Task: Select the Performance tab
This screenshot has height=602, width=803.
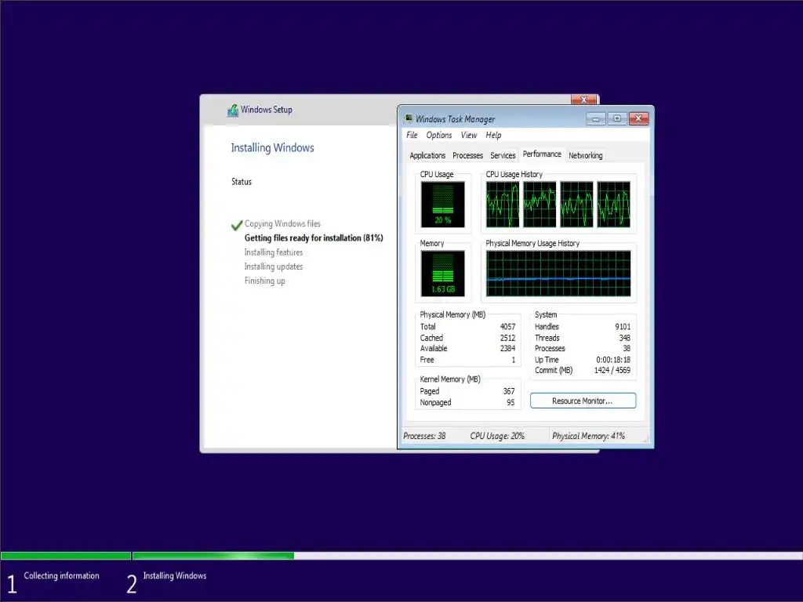Action: [542, 154]
